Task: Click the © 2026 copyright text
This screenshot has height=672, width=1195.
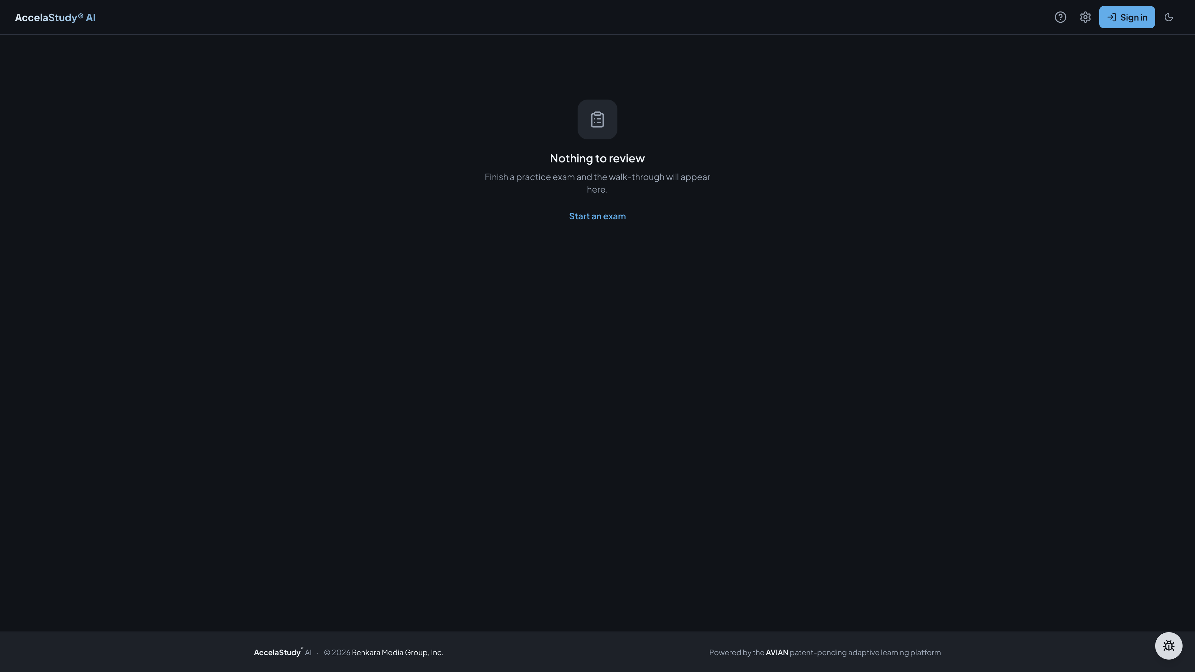Action: pyautogui.click(x=337, y=652)
